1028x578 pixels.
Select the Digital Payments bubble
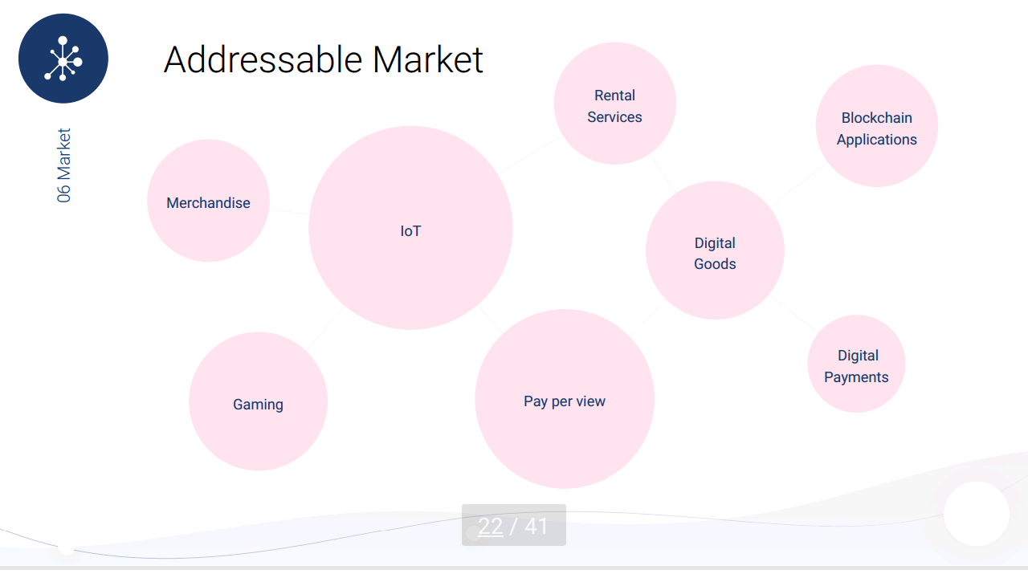(856, 364)
